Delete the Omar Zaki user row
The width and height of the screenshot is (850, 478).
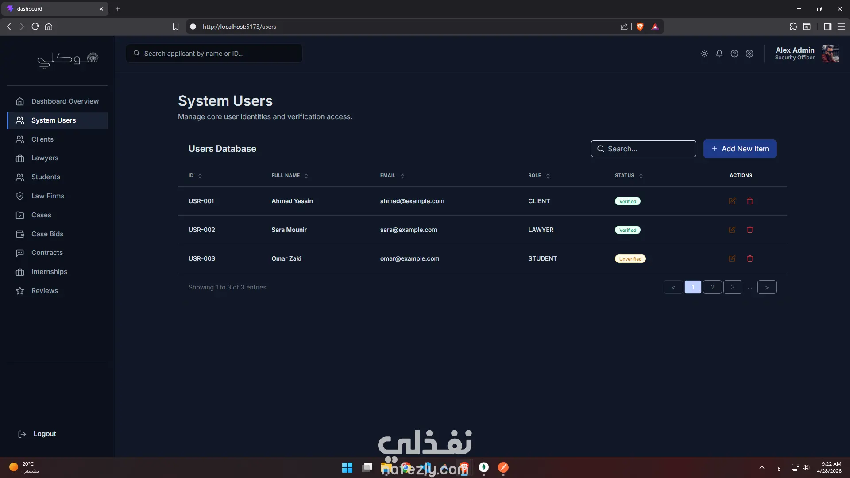tap(750, 258)
